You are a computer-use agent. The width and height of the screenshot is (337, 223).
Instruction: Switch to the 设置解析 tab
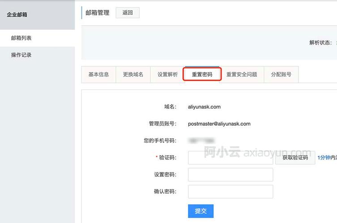[168, 74]
